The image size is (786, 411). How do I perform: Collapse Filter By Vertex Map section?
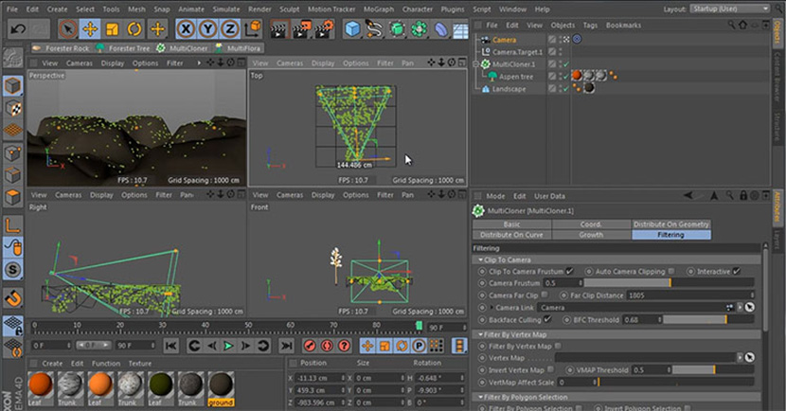481,334
